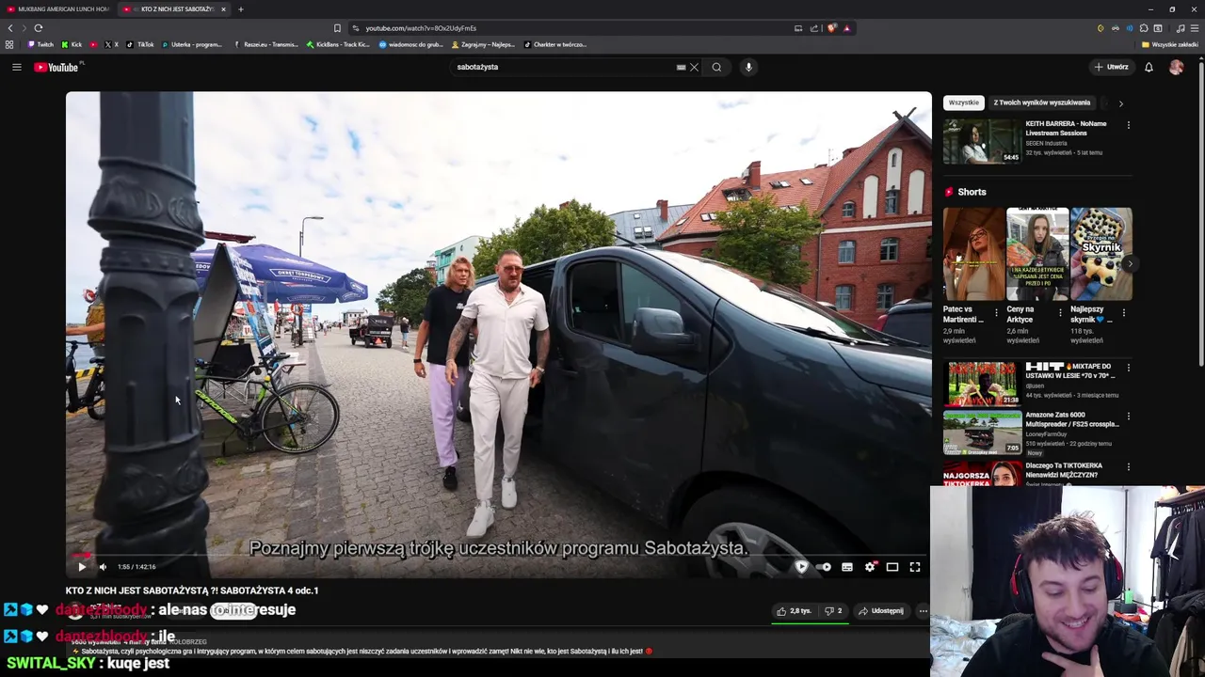
Task: Open KickBans bookmark
Action: pyautogui.click(x=338, y=44)
